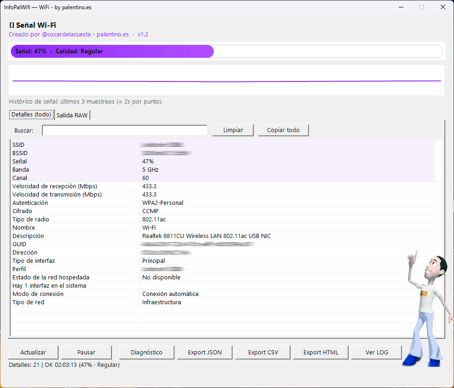
Task: Export the details as JSON
Action: (x=204, y=352)
